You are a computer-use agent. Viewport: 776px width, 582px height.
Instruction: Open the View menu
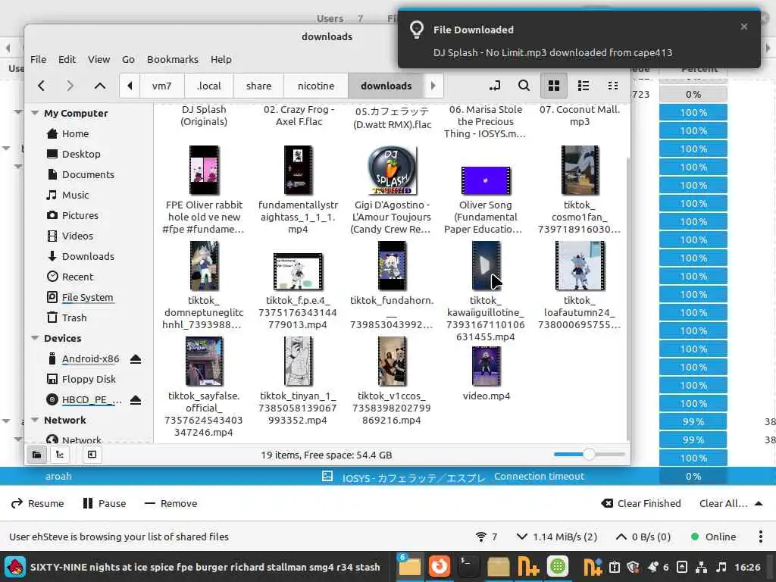point(99,59)
